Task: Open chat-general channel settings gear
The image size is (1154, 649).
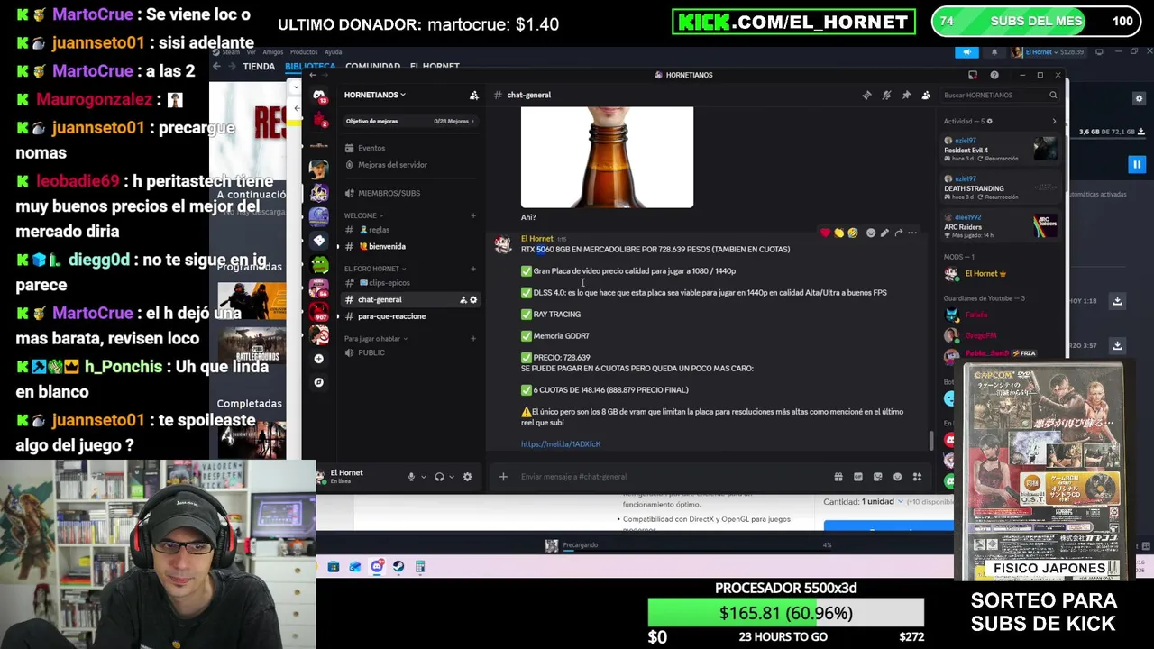Action: click(473, 299)
